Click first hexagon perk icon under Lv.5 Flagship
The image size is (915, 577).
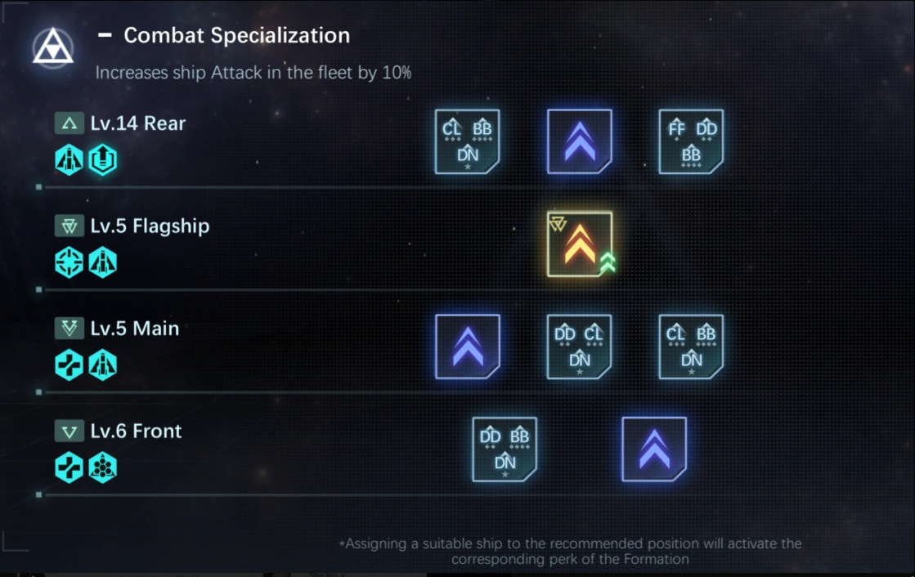[x=69, y=262]
